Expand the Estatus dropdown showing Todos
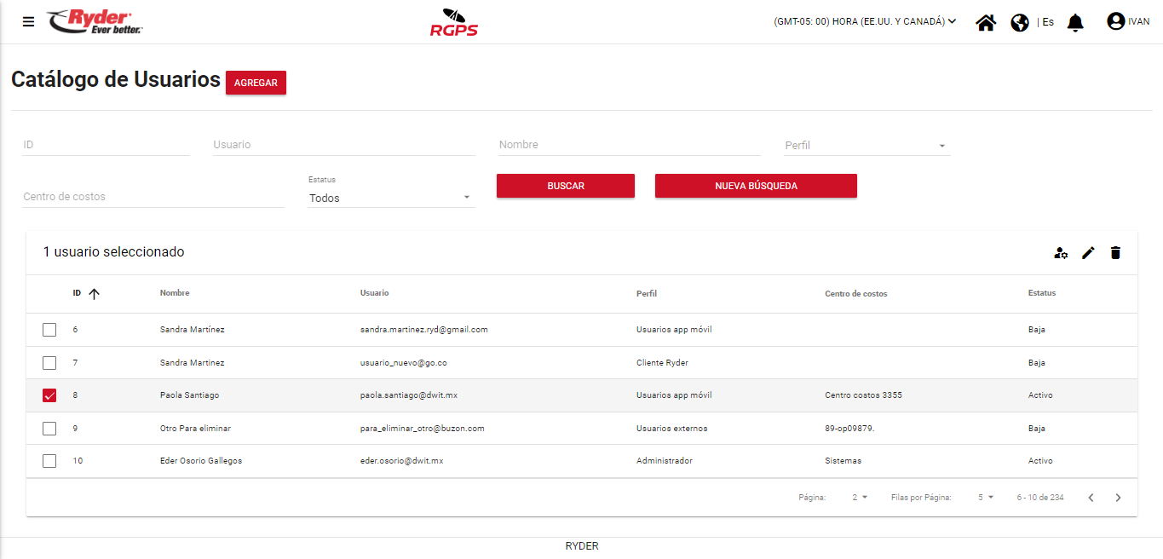This screenshot has height=559, width=1163. point(390,198)
